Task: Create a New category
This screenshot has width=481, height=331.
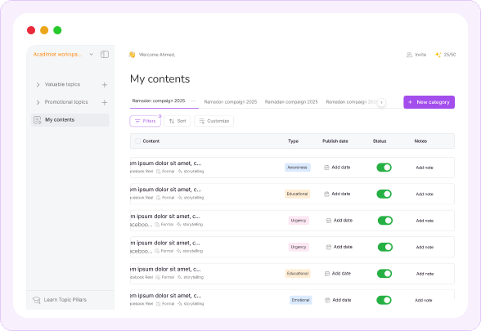Action: (429, 102)
